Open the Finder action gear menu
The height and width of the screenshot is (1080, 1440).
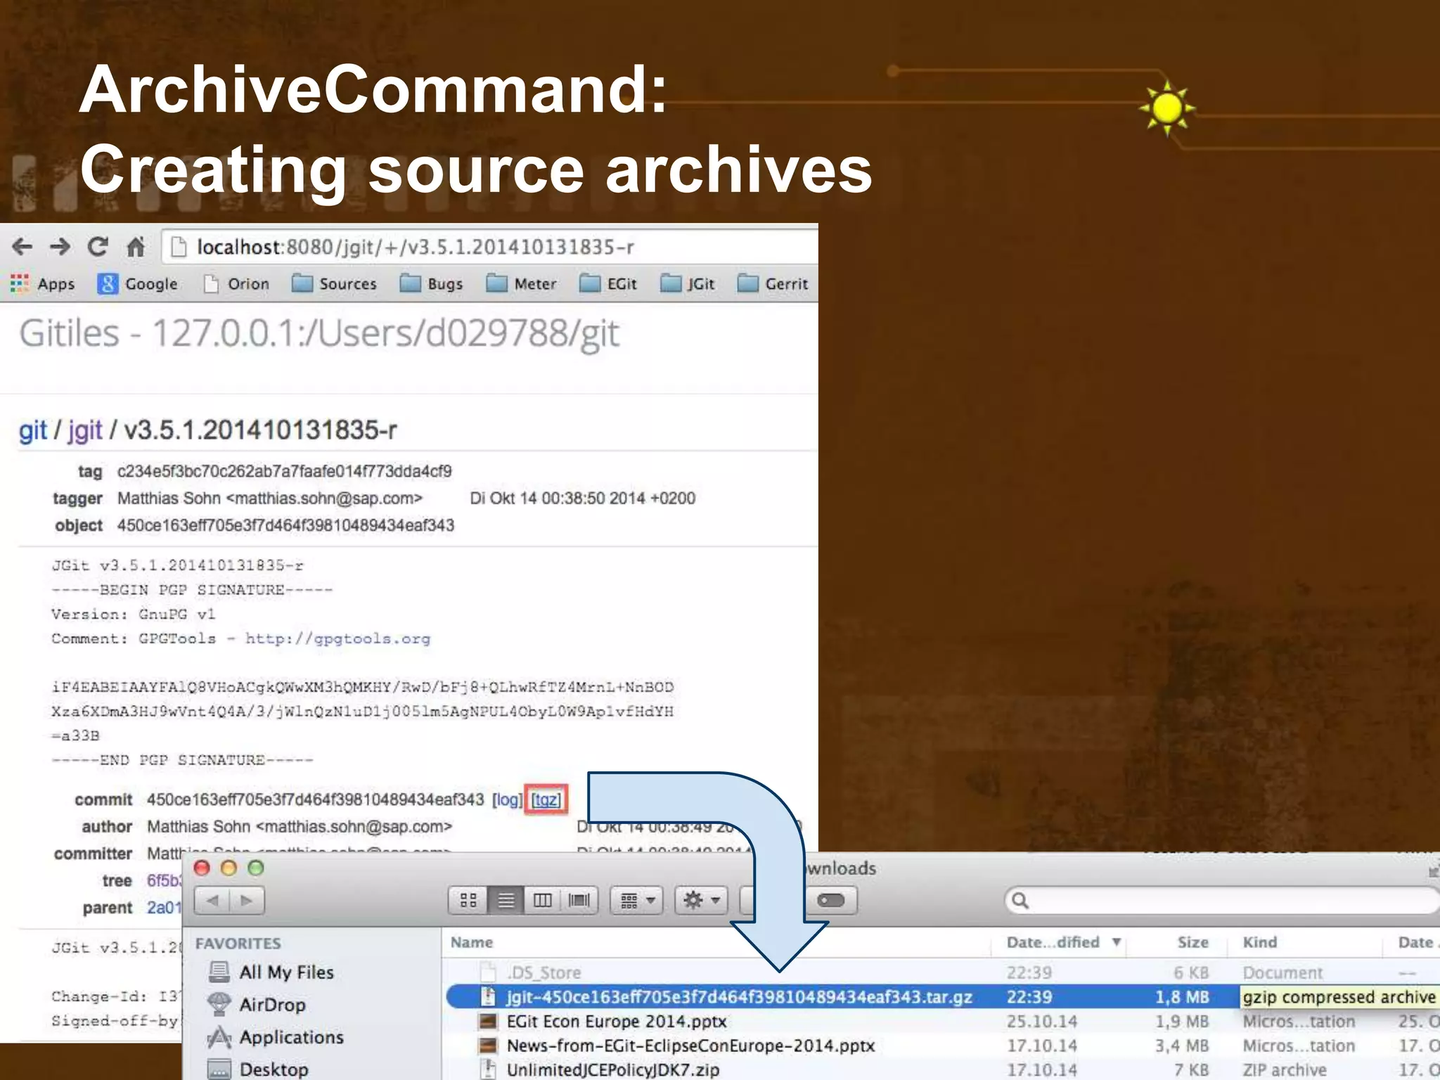click(701, 901)
